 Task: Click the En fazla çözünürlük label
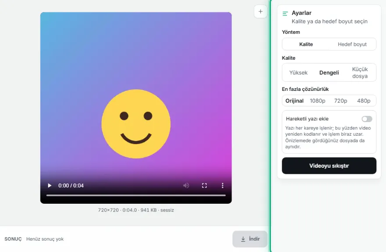point(305,89)
